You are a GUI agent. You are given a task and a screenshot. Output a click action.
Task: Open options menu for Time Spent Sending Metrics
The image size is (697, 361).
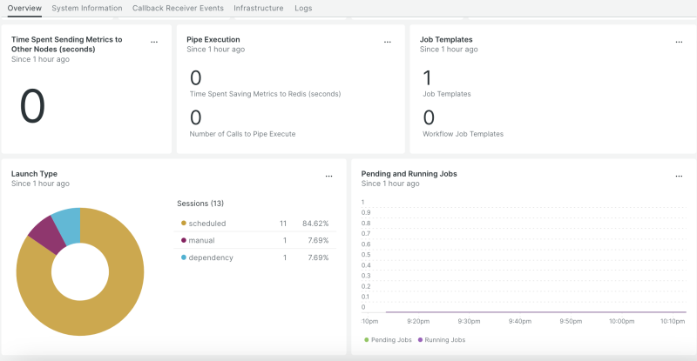(154, 41)
